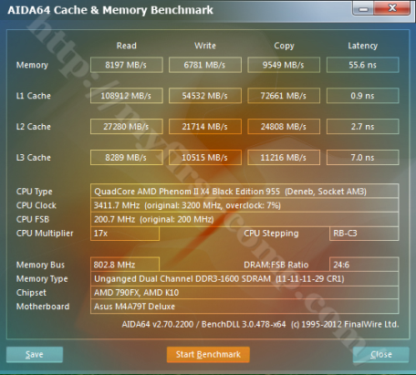Click the Motherboard label
Screen dimensions: 416x375
[43, 307]
